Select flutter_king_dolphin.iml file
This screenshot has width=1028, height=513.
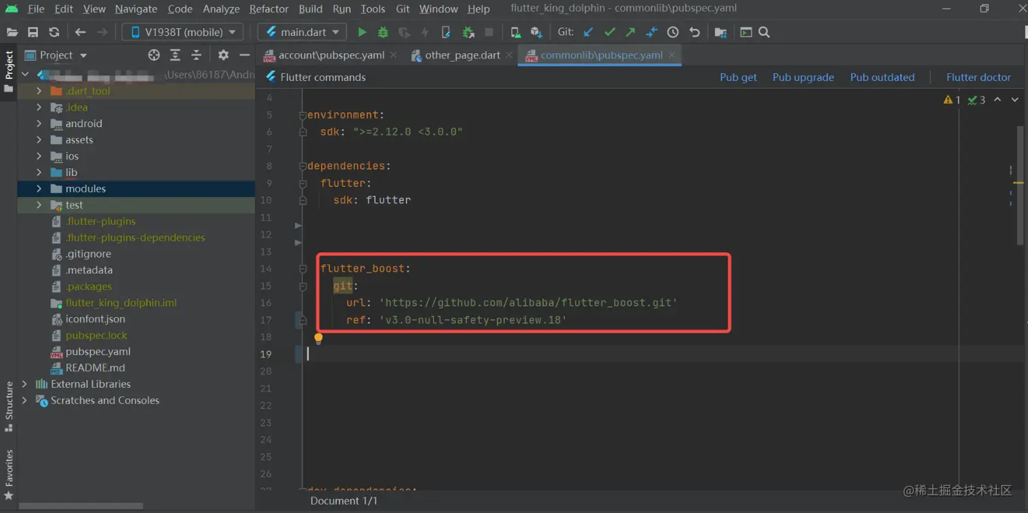[x=120, y=303]
